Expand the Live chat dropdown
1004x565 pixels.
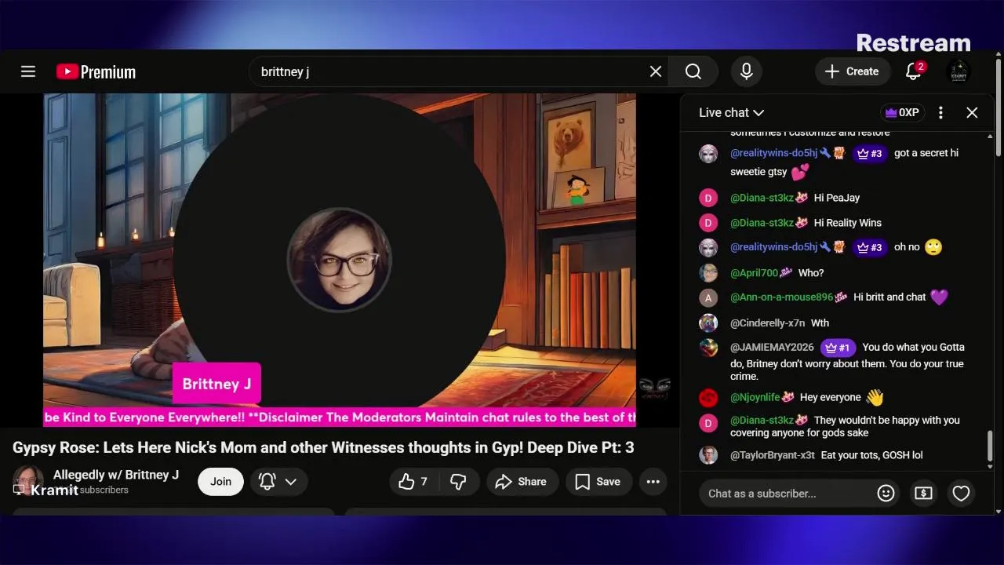point(732,112)
